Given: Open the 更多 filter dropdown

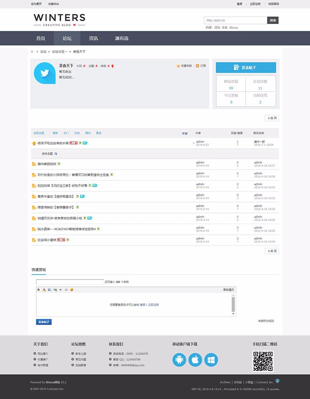Looking at the screenshot, I should click(99, 133).
